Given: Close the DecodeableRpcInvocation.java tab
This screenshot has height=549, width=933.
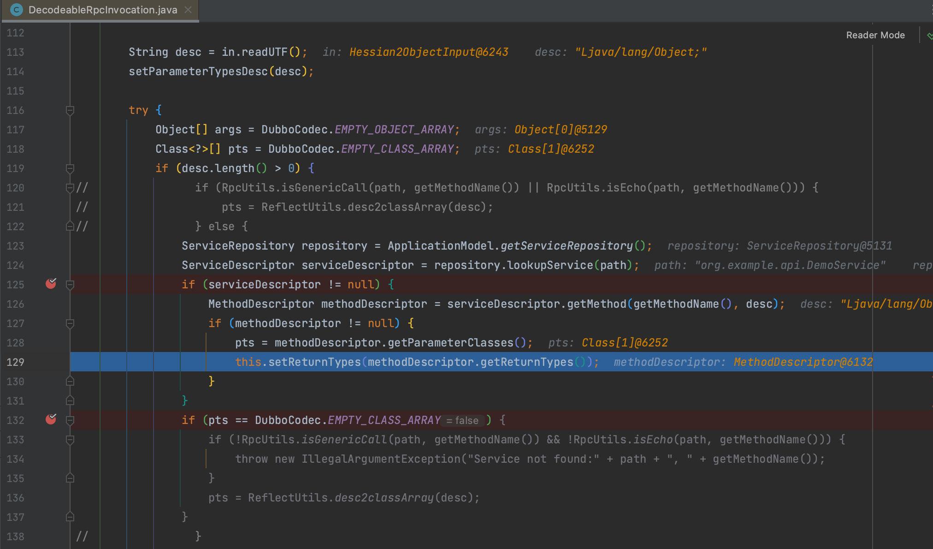Looking at the screenshot, I should [188, 10].
